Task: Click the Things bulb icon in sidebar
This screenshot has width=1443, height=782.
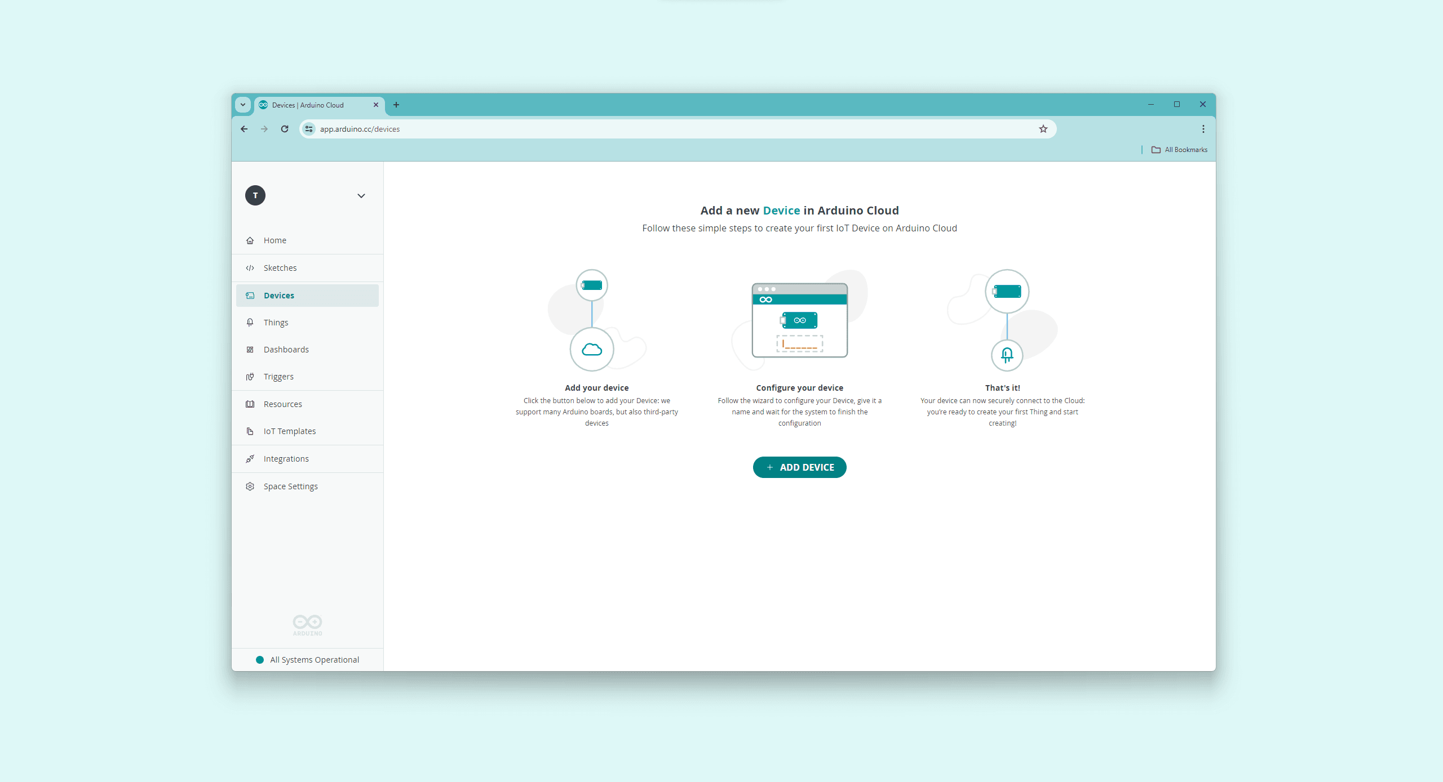Action: (250, 323)
